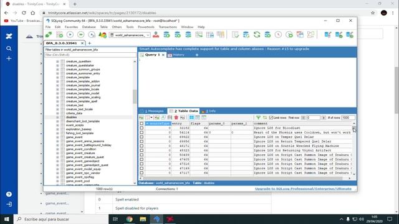Check the row with entry 45323

click(142, 151)
